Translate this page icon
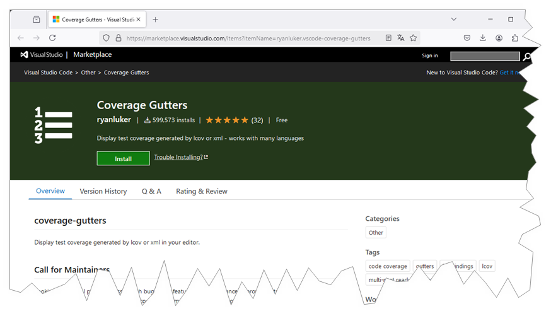This screenshot has width=551, height=316. pos(400,38)
